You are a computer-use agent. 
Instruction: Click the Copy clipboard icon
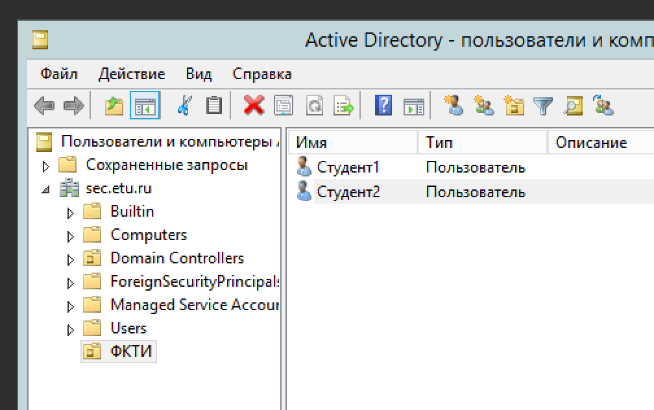(x=214, y=105)
